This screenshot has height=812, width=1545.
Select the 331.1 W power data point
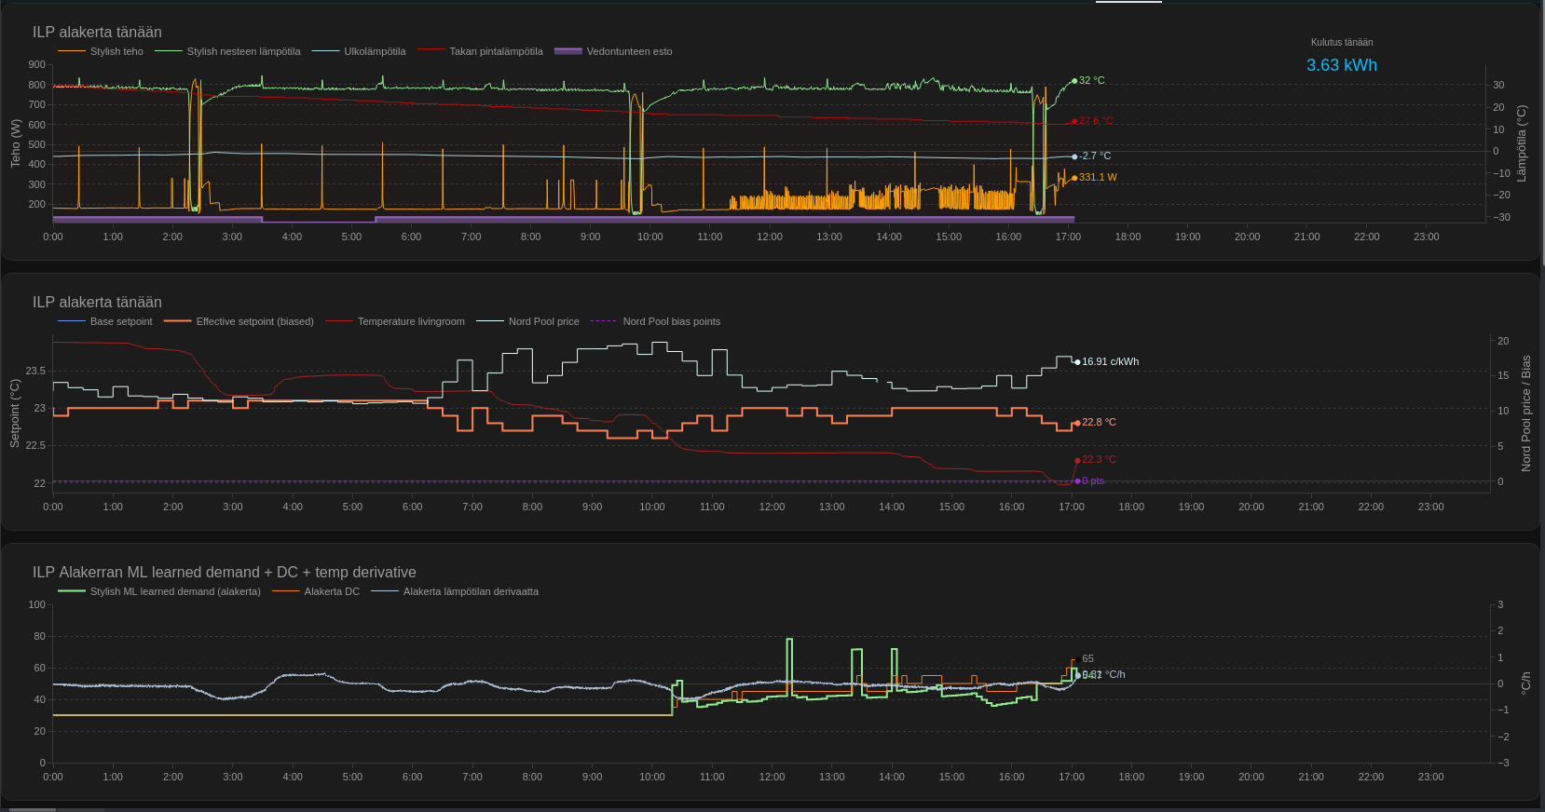[1074, 178]
